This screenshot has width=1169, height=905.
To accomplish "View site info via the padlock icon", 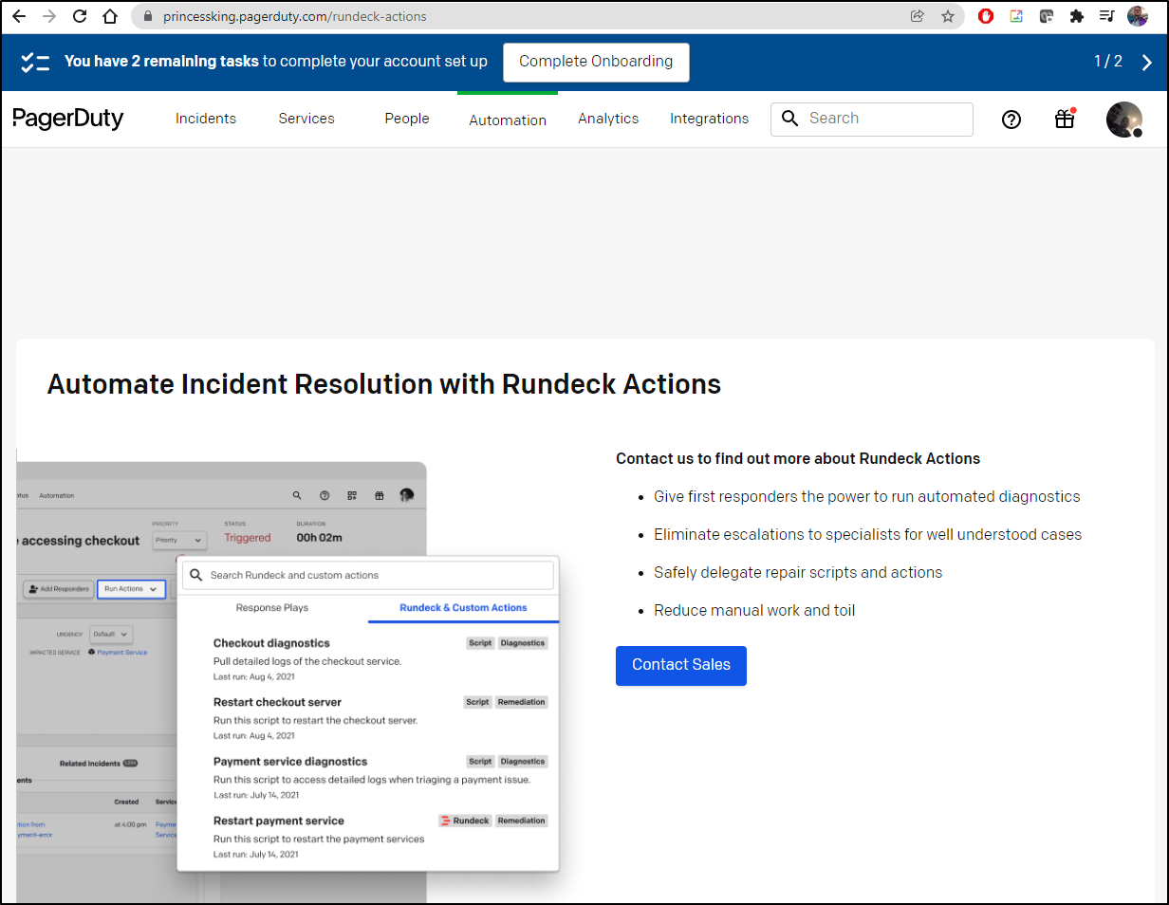I will pyautogui.click(x=147, y=16).
